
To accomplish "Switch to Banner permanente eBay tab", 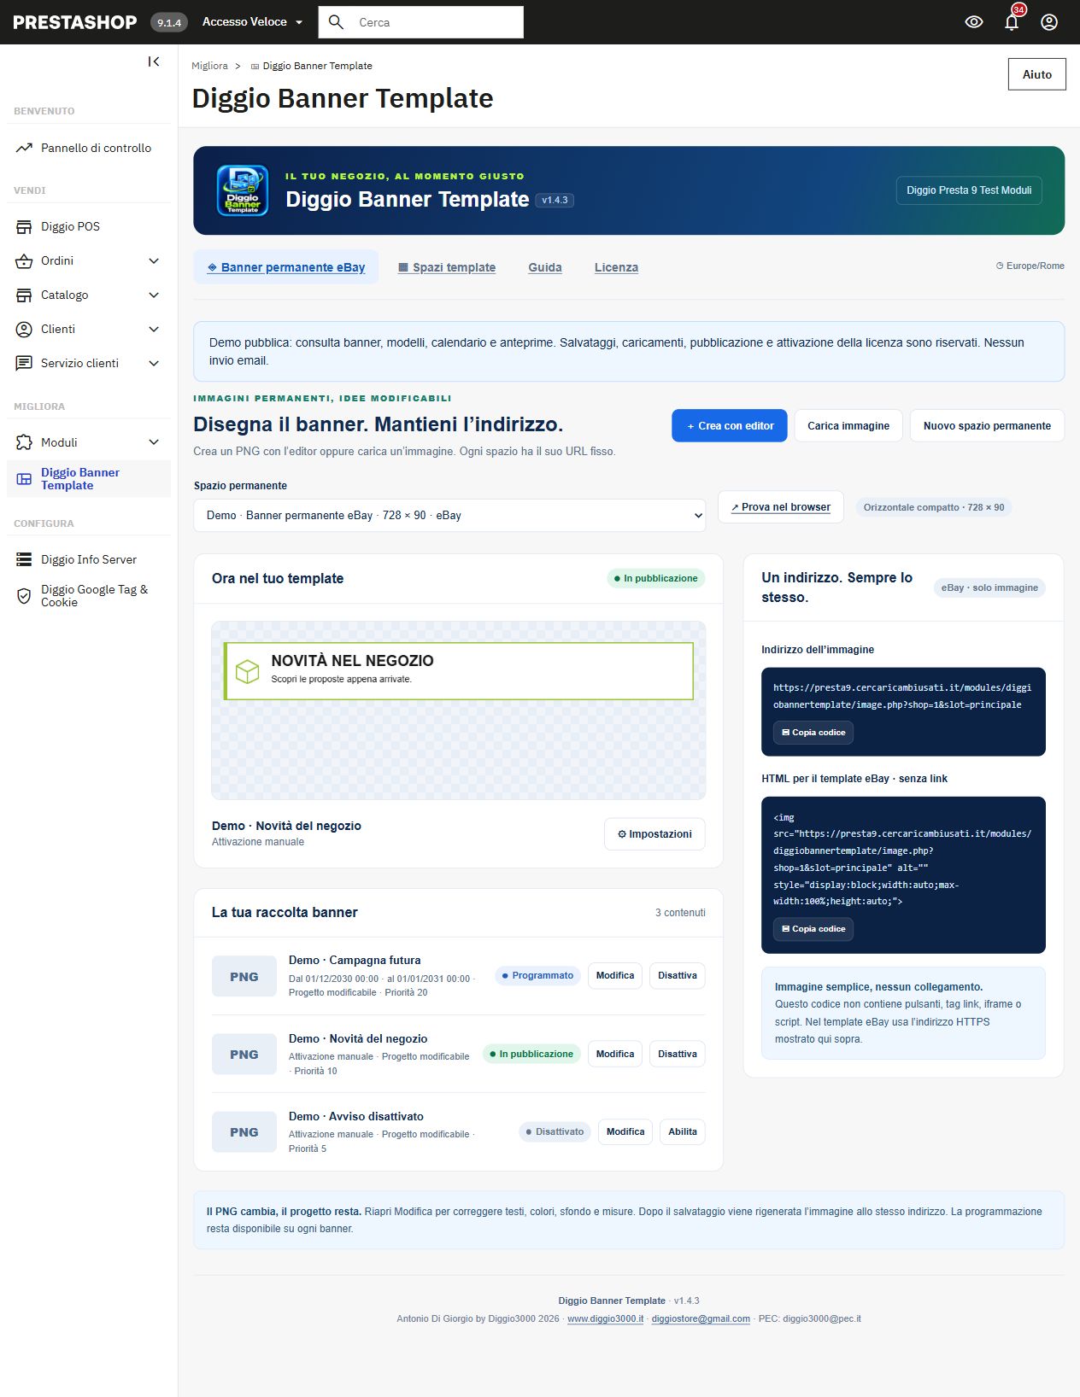I will pos(286,267).
